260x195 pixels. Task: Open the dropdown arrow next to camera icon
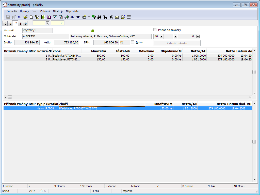click(89, 17)
